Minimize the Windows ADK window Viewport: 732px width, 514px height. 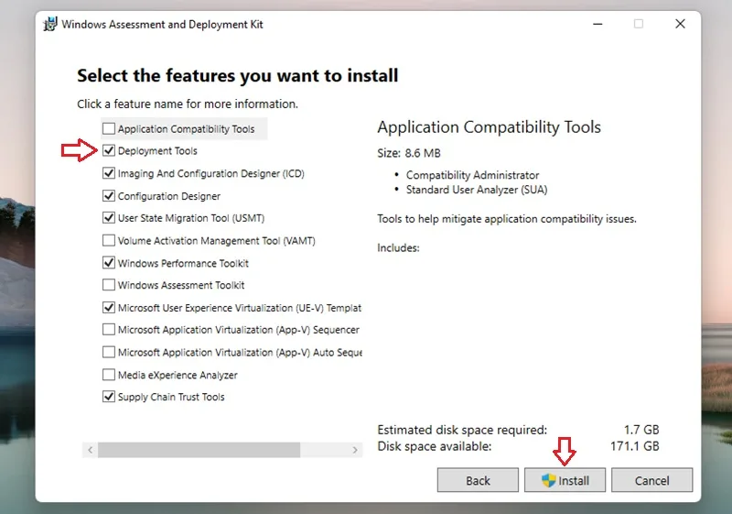point(597,24)
